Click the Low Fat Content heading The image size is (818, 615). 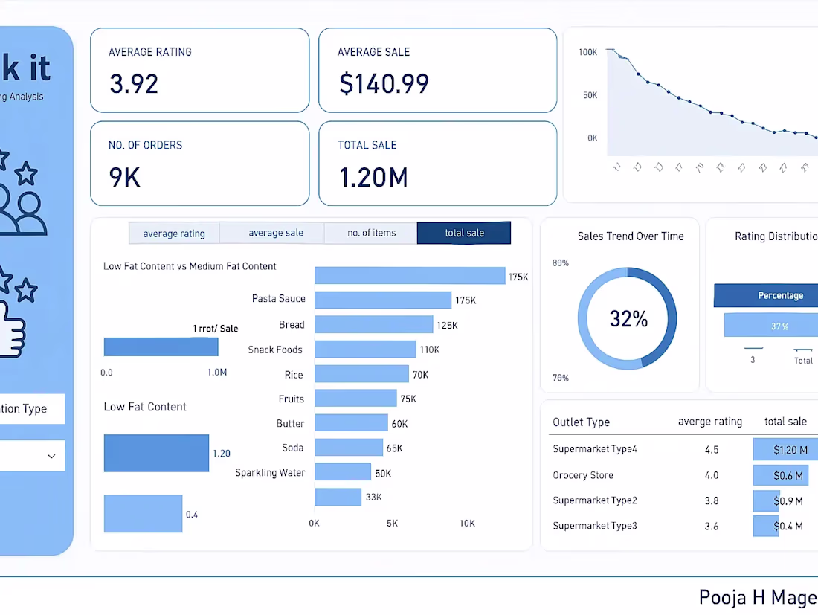point(144,407)
